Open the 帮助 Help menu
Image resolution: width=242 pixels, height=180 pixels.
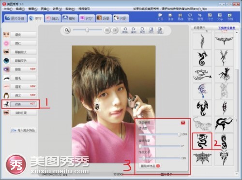click(70, 9)
